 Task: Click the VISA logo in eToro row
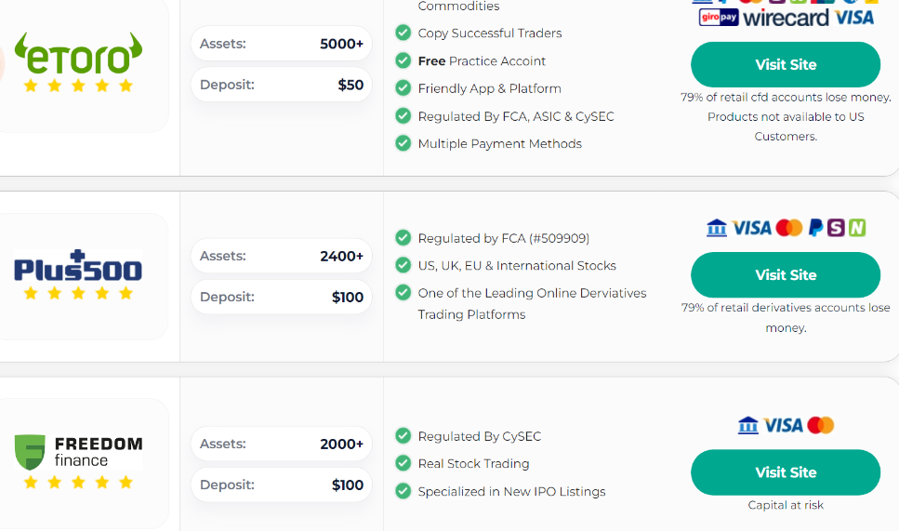click(854, 18)
